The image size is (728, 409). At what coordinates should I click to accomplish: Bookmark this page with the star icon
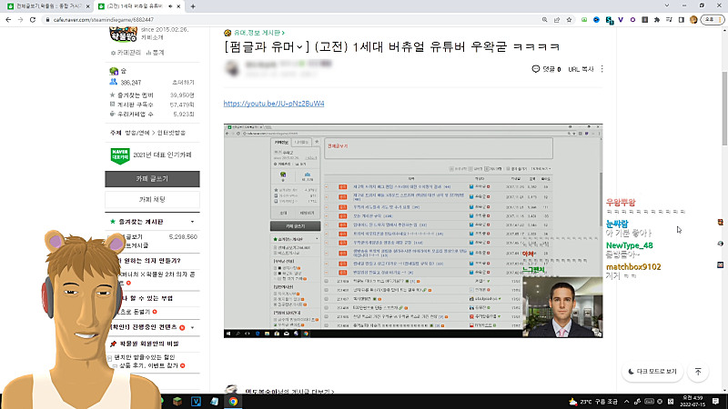(569, 20)
